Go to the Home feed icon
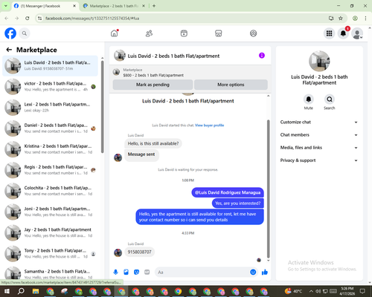372x297 pixels. pos(115,33)
